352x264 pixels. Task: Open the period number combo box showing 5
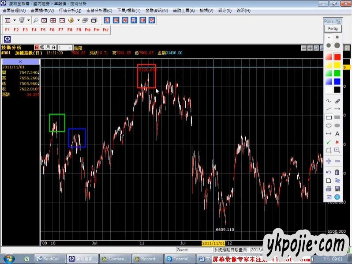tap(64, 47)
